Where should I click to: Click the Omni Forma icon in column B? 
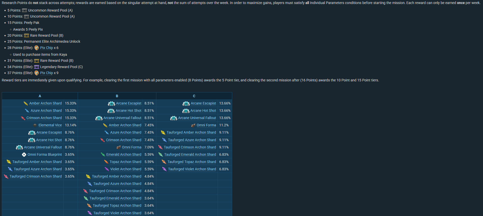tap(118, 147)
